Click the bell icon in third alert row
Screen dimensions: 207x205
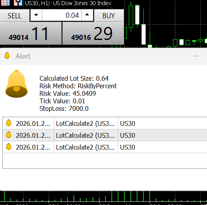tap(9, 147)
